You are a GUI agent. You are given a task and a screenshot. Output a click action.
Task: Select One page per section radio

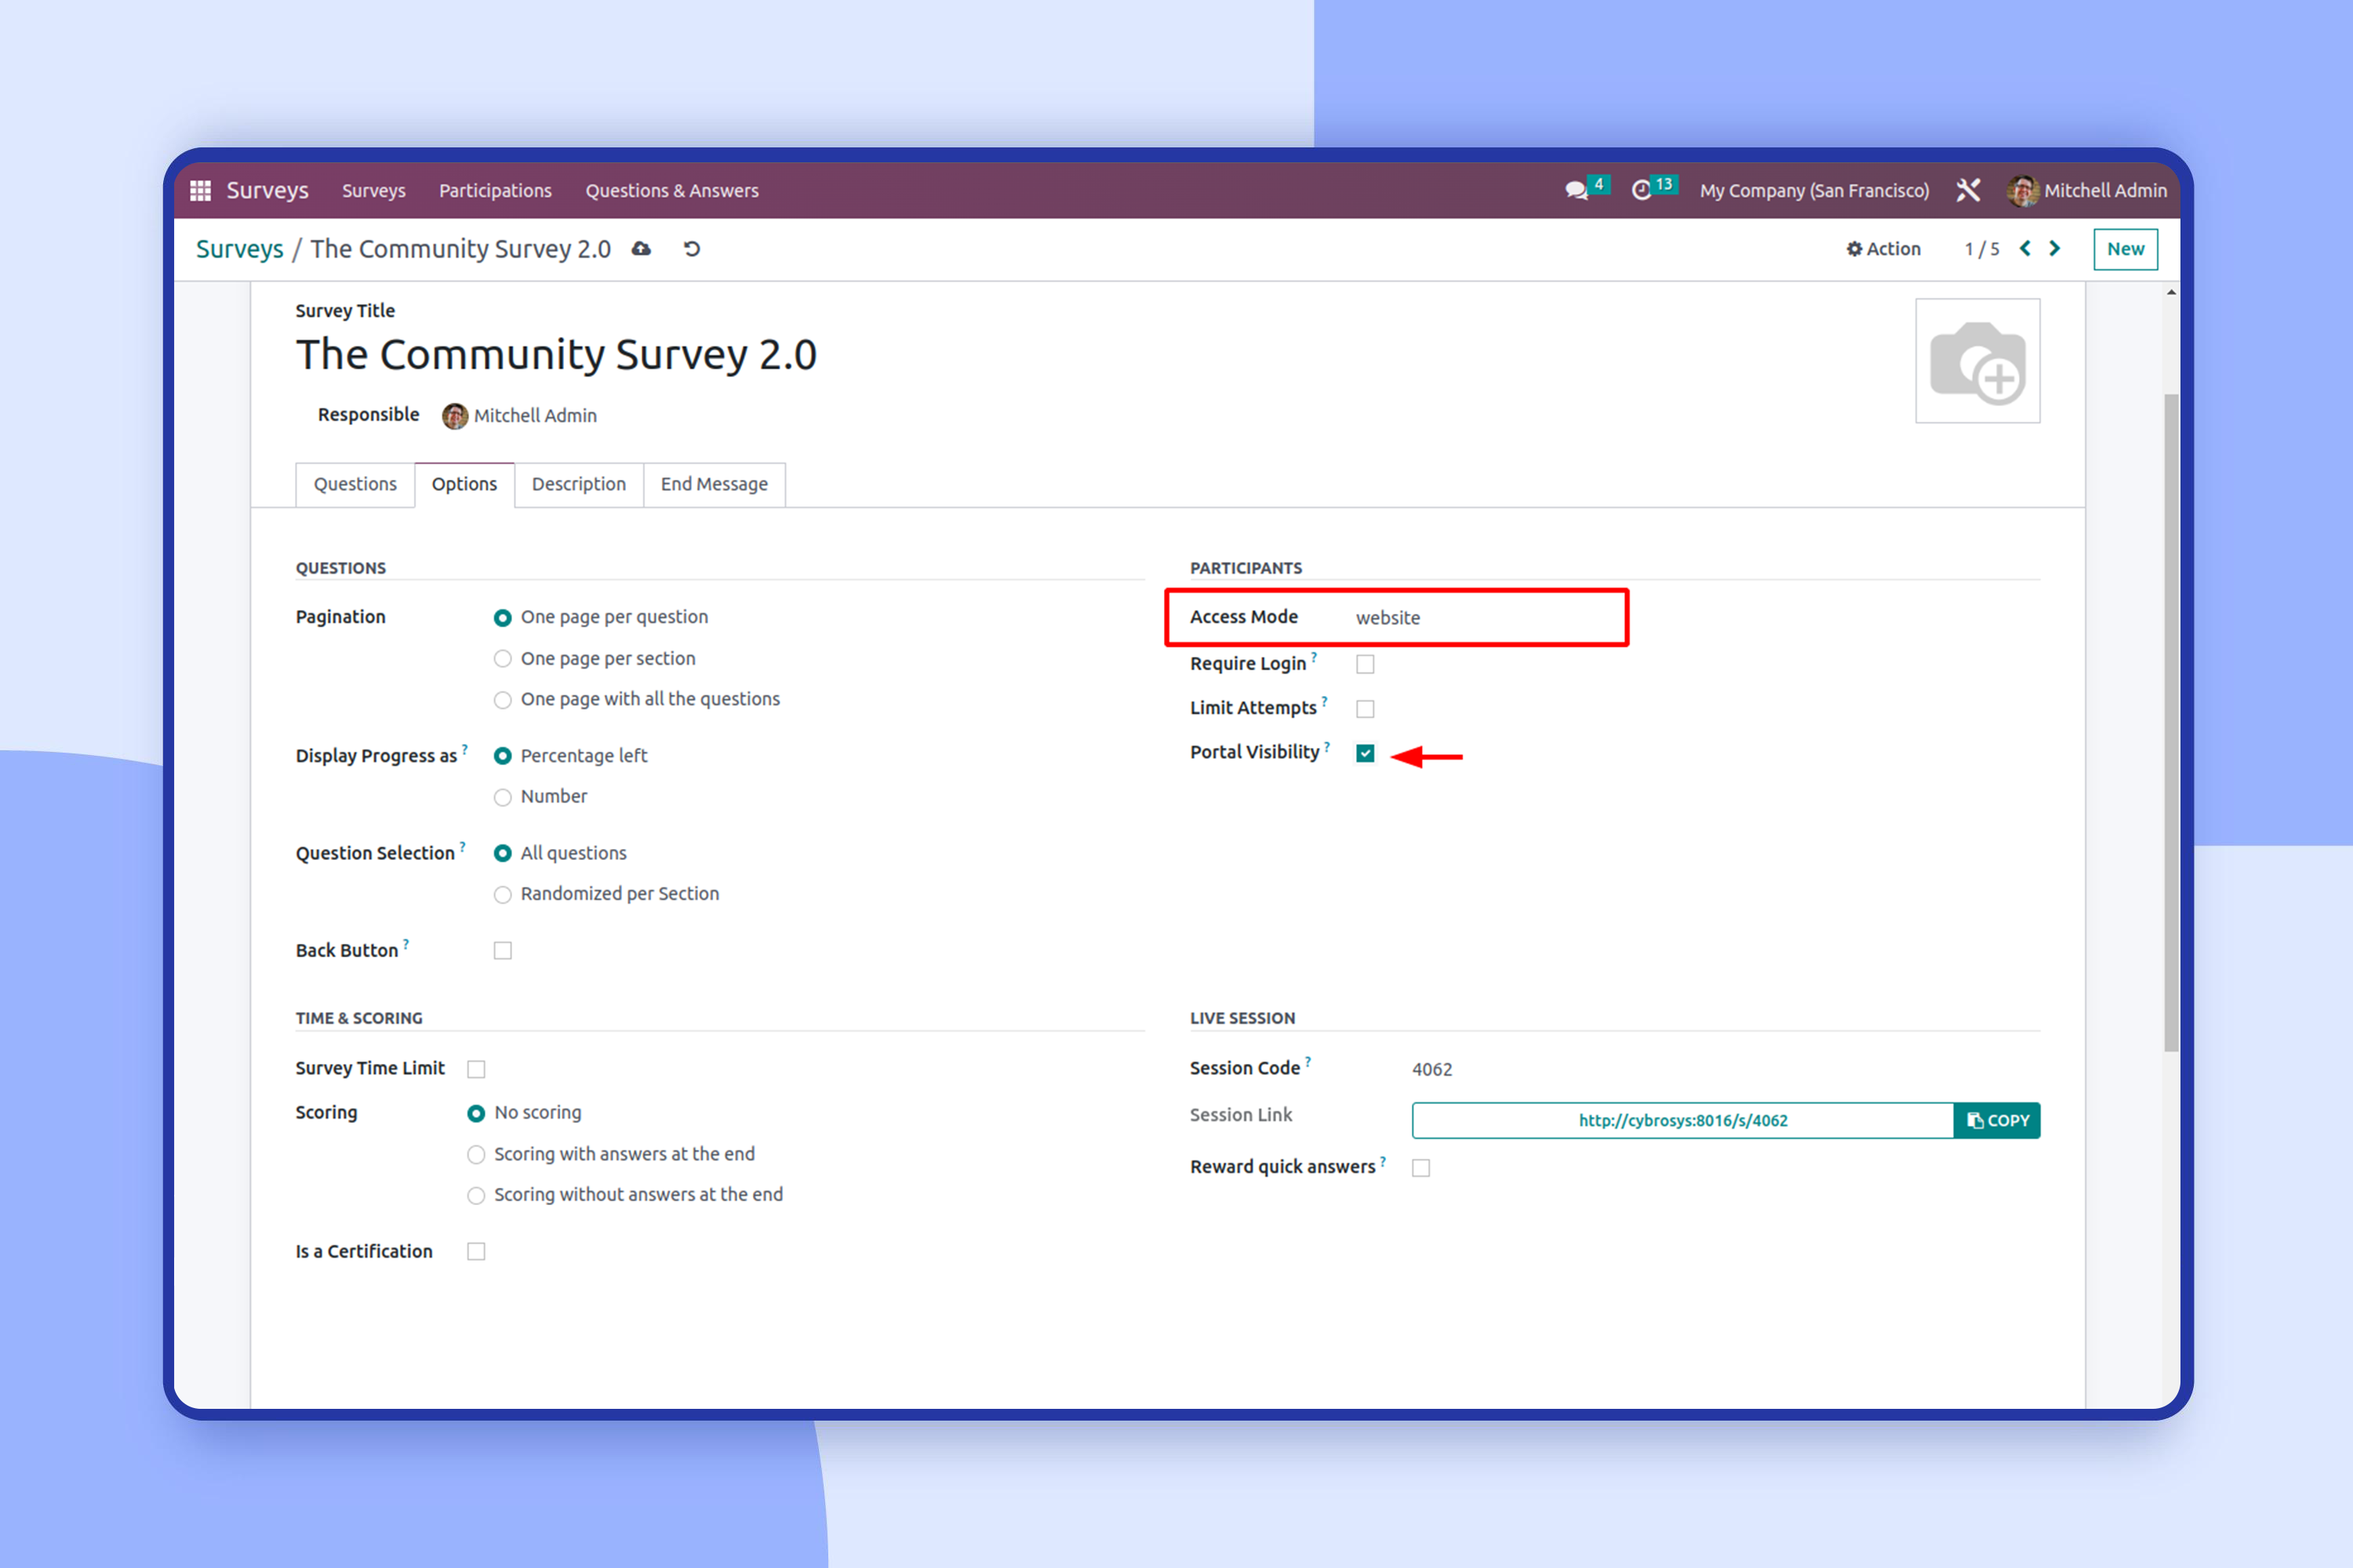[502, 659]
